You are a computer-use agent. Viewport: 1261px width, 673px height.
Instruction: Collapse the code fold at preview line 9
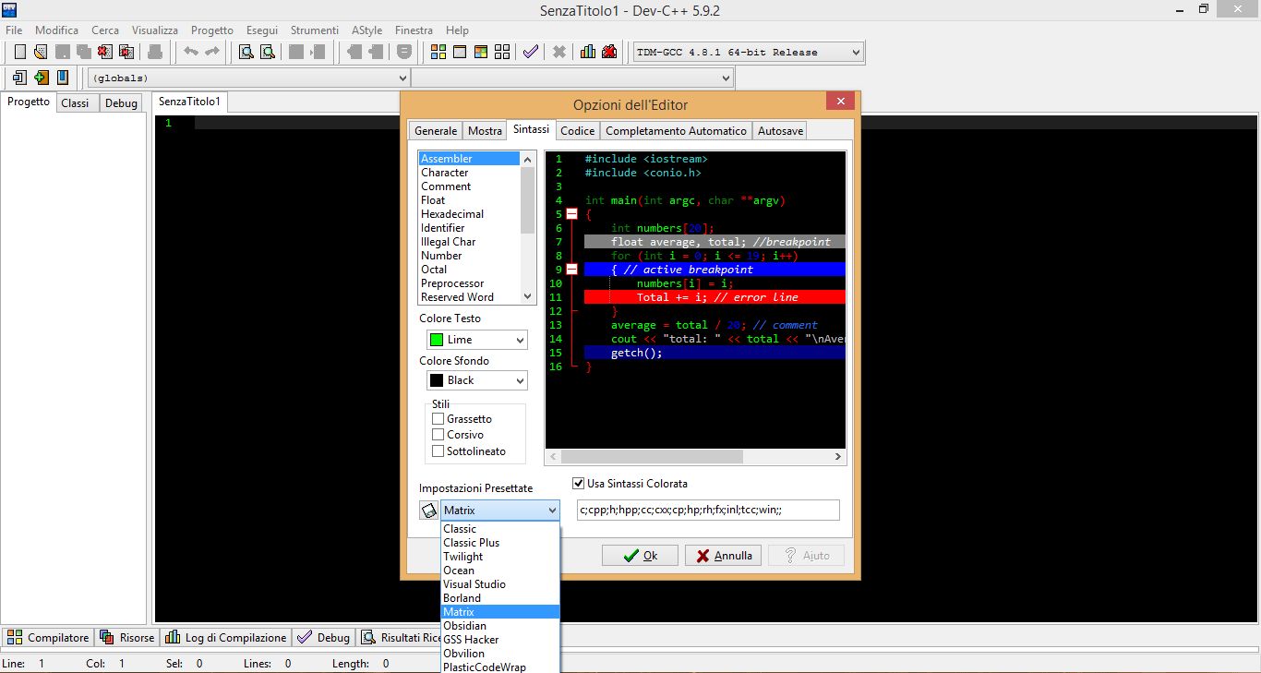(571, 270)
